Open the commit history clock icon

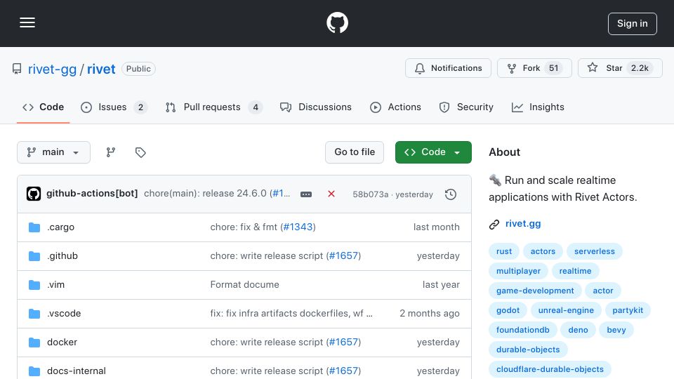click(x=451, y=194)
